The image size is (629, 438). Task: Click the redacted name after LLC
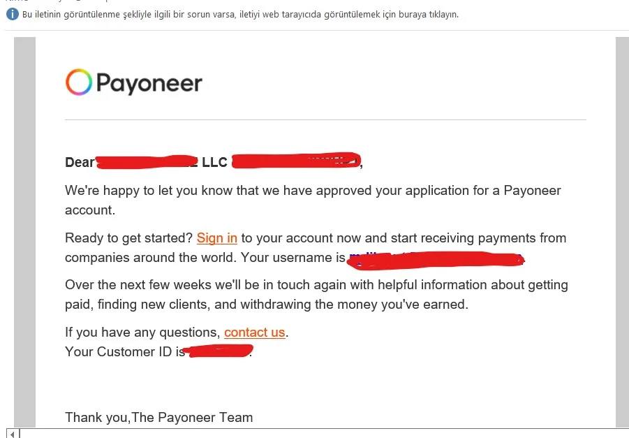tap(297, 160)
